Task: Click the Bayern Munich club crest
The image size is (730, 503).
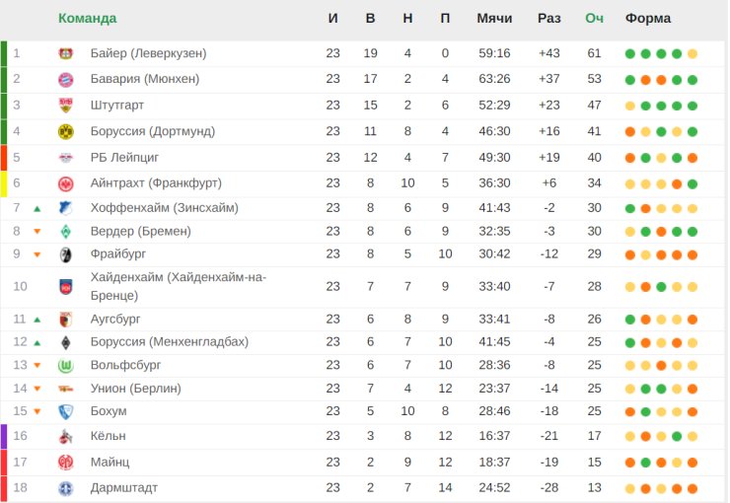Action: pyautogui.click(x=66, y=80)
